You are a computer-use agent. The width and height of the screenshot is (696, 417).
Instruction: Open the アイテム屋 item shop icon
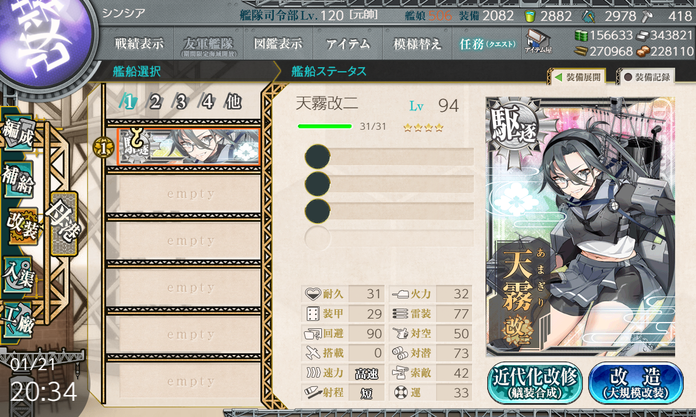(538, 42)
